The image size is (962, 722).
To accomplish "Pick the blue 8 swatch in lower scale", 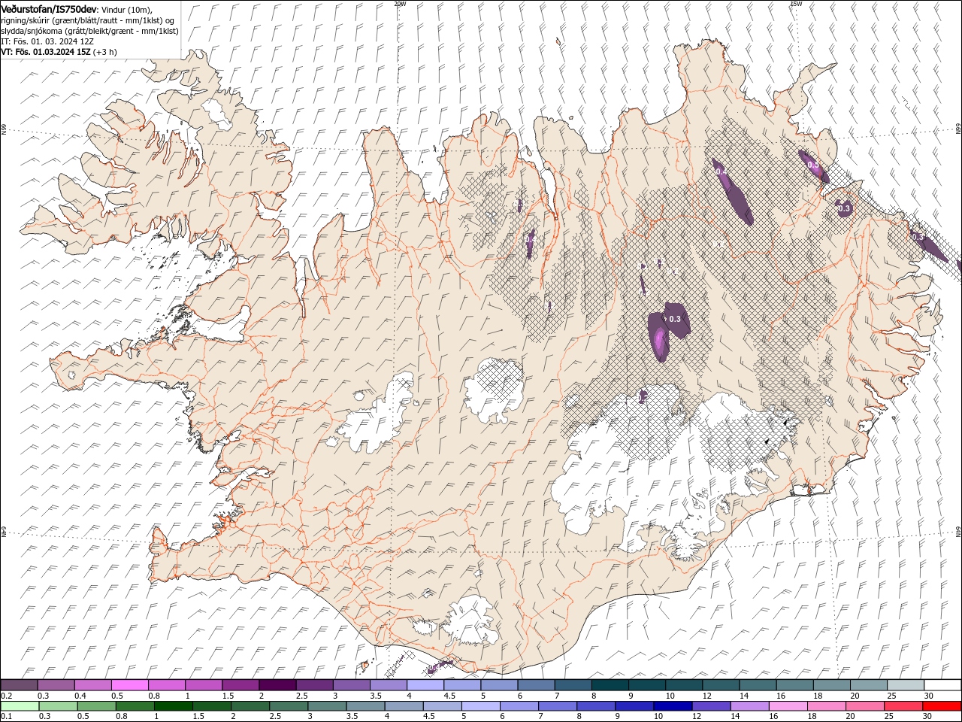I will (594, 705).
